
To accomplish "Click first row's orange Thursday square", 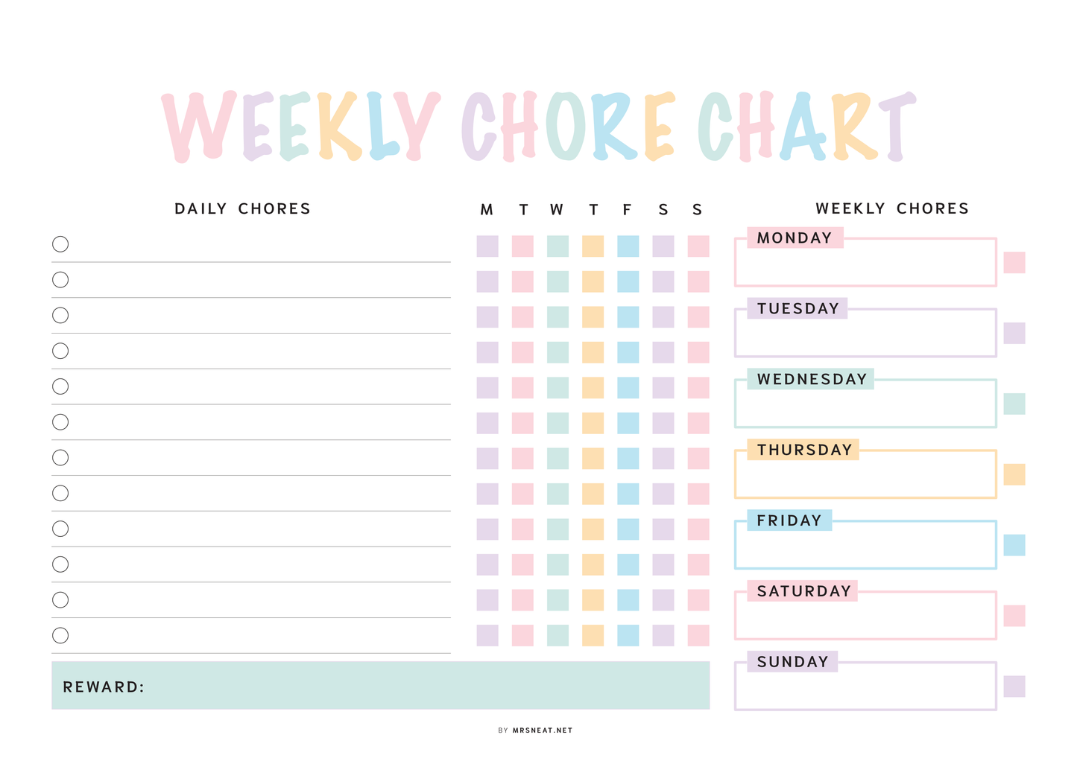I will click(593, 246).
